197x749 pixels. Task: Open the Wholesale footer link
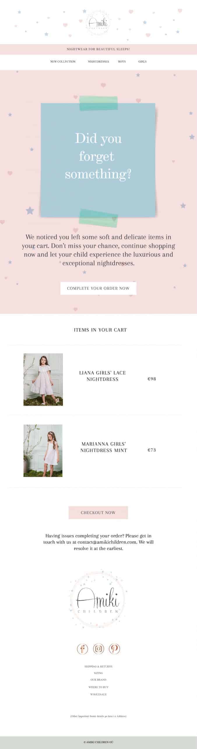[x=98, y=694]
